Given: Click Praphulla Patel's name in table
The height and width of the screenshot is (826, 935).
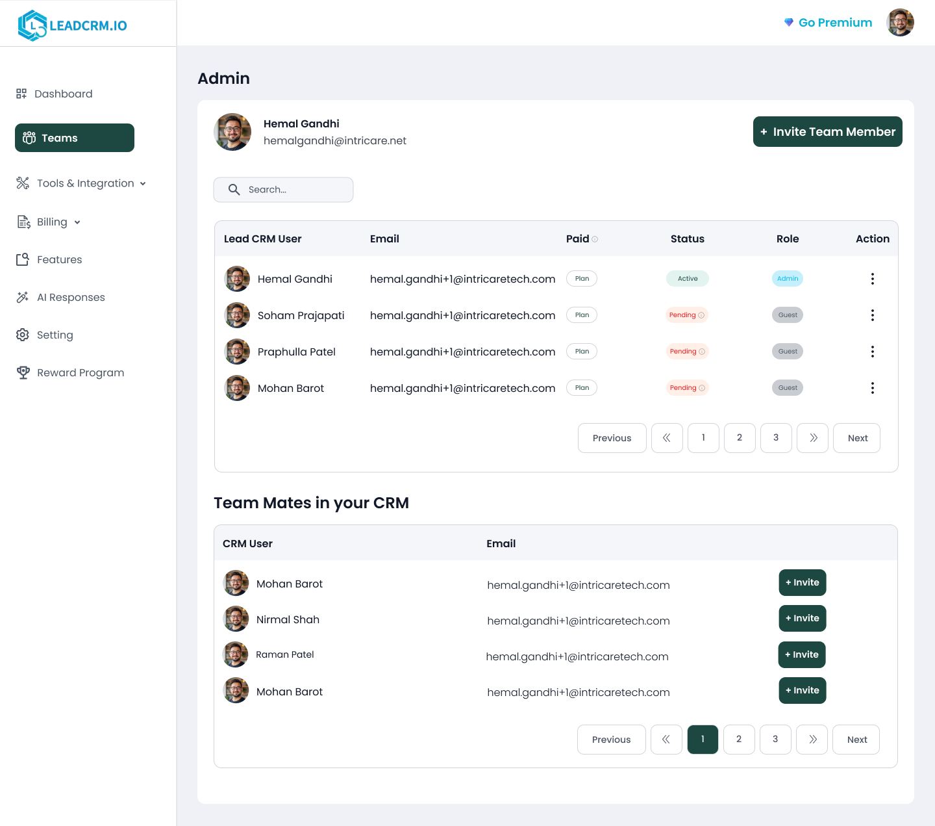Looking at the screenshot, I should click(297, 352).
